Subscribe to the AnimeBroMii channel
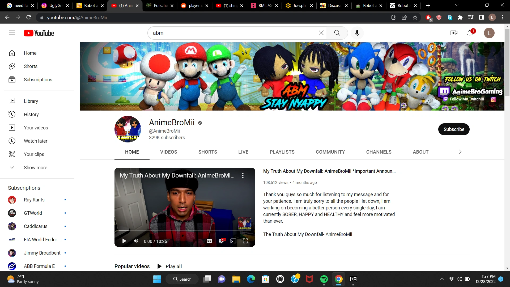Image resolution: width=510 pixels, height=287 pixels. [x=454, y=129]
